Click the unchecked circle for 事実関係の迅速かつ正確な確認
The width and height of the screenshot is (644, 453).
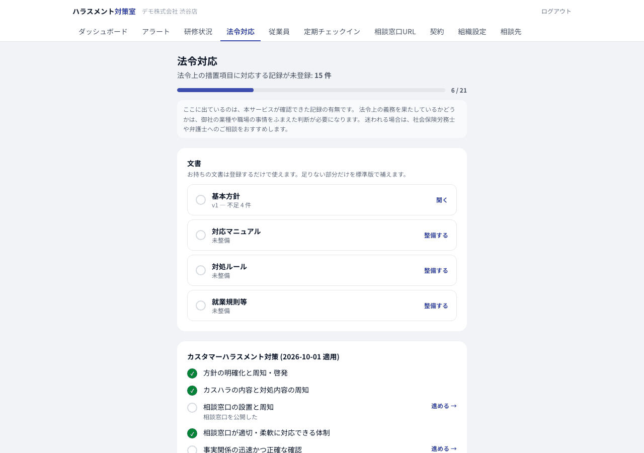click(x=192, y=450)
